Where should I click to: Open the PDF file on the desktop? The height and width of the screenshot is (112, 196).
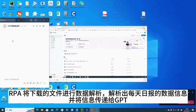[105, 15]
